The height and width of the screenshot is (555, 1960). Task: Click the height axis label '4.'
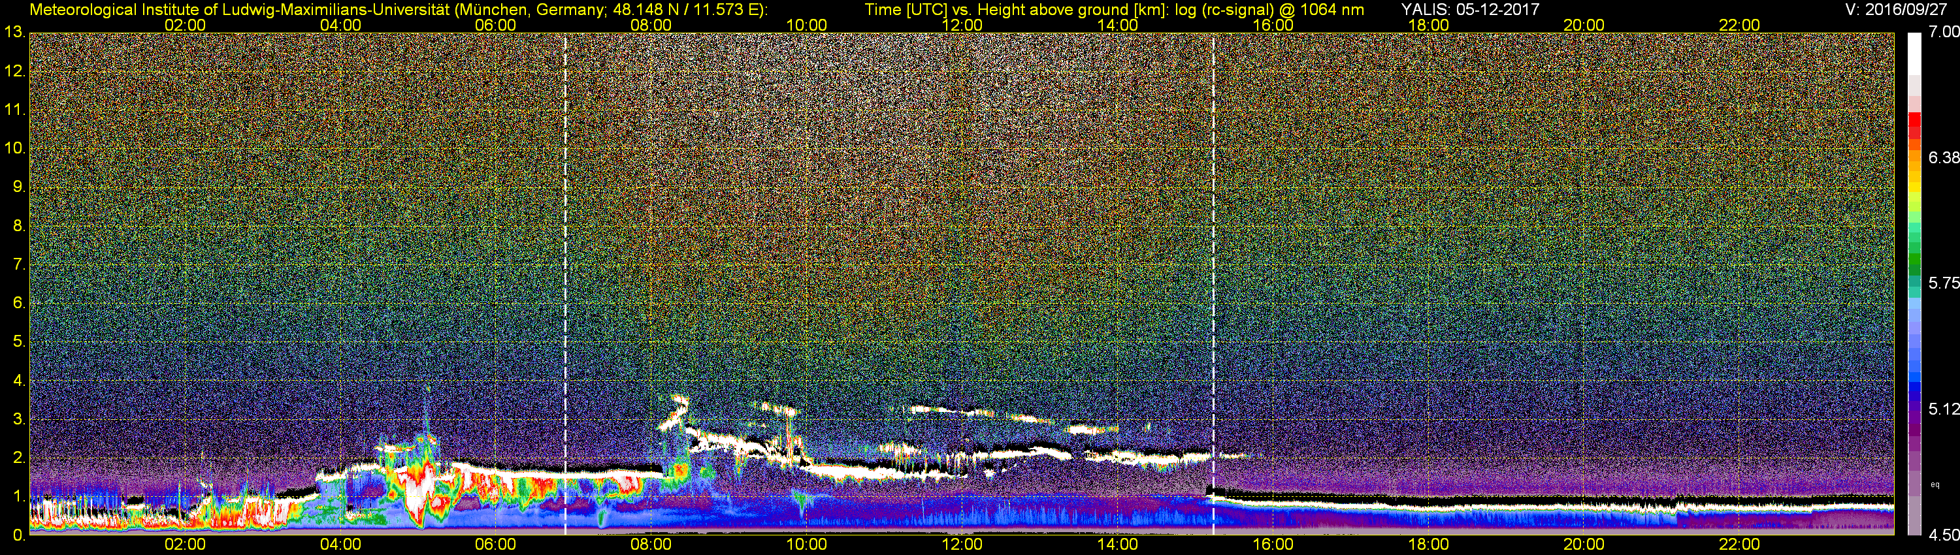click(x=19, y=380)
